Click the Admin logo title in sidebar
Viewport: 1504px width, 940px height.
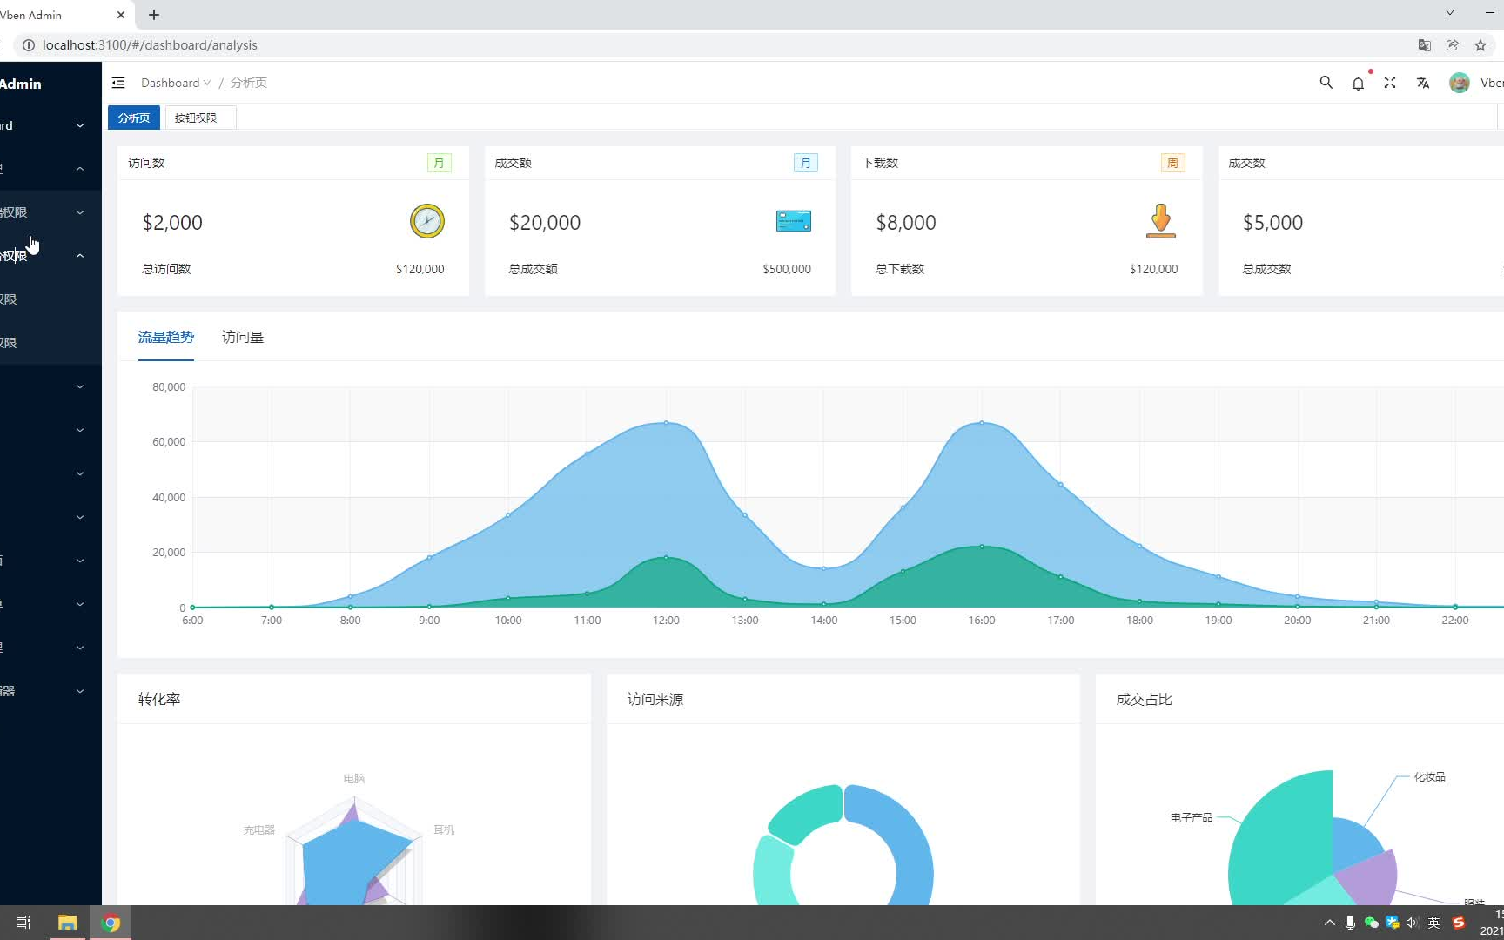pos(21,84)
